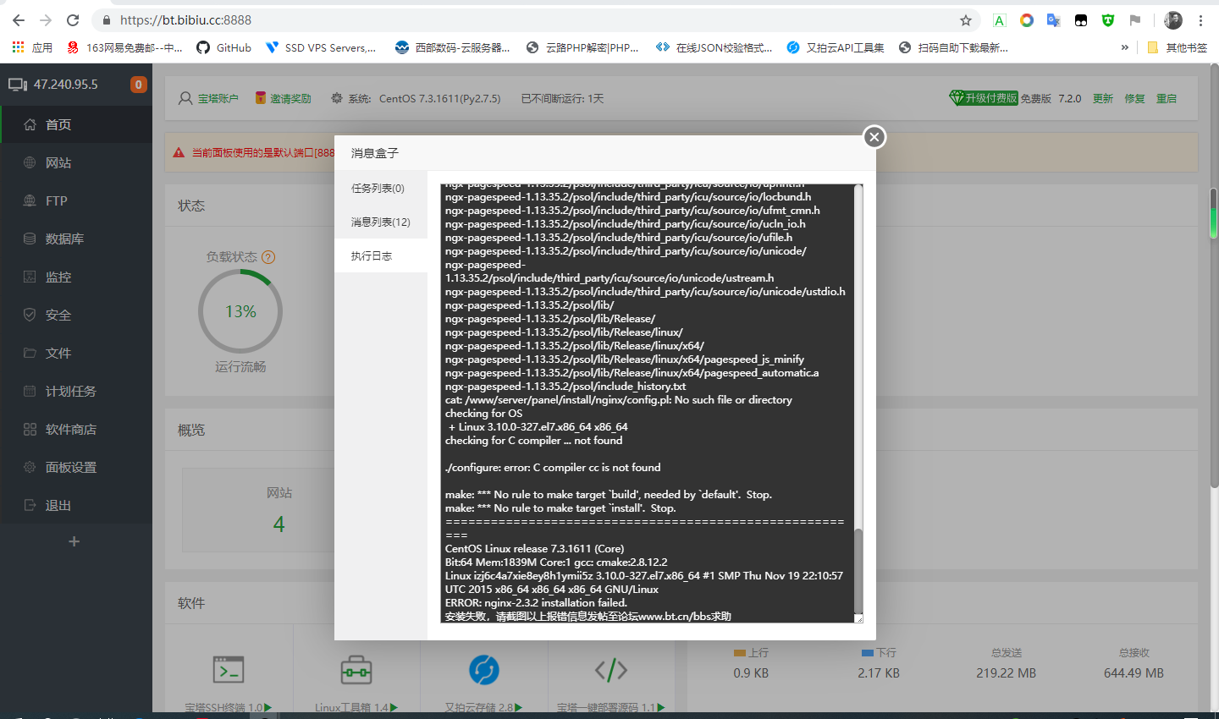
Task: Open the 在线JSON校验格式 bookmark
Action: pyautogui.click(x=714, y=47)
